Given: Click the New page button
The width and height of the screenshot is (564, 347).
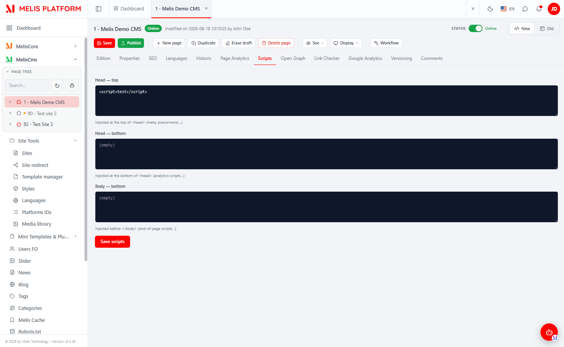Looking at the screenshot, I should (169, 43).
